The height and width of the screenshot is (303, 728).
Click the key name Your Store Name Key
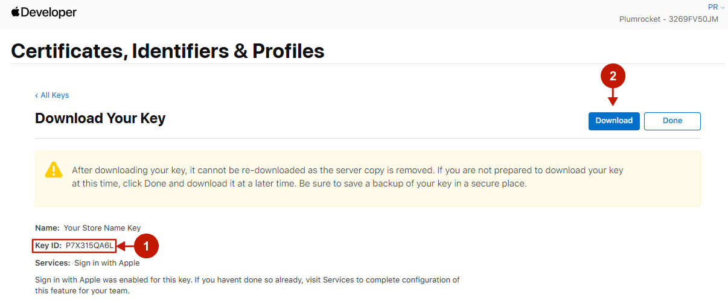click(x=102, y=228)
